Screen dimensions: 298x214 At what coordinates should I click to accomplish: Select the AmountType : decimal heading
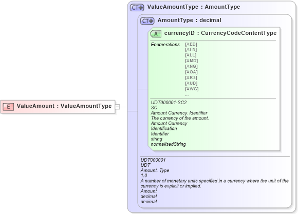189,20
